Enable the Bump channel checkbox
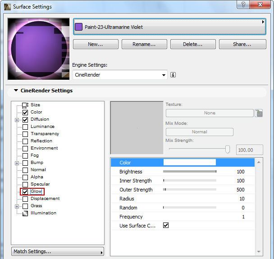Screen dimensions: 274x259 (x=25, y=163)
